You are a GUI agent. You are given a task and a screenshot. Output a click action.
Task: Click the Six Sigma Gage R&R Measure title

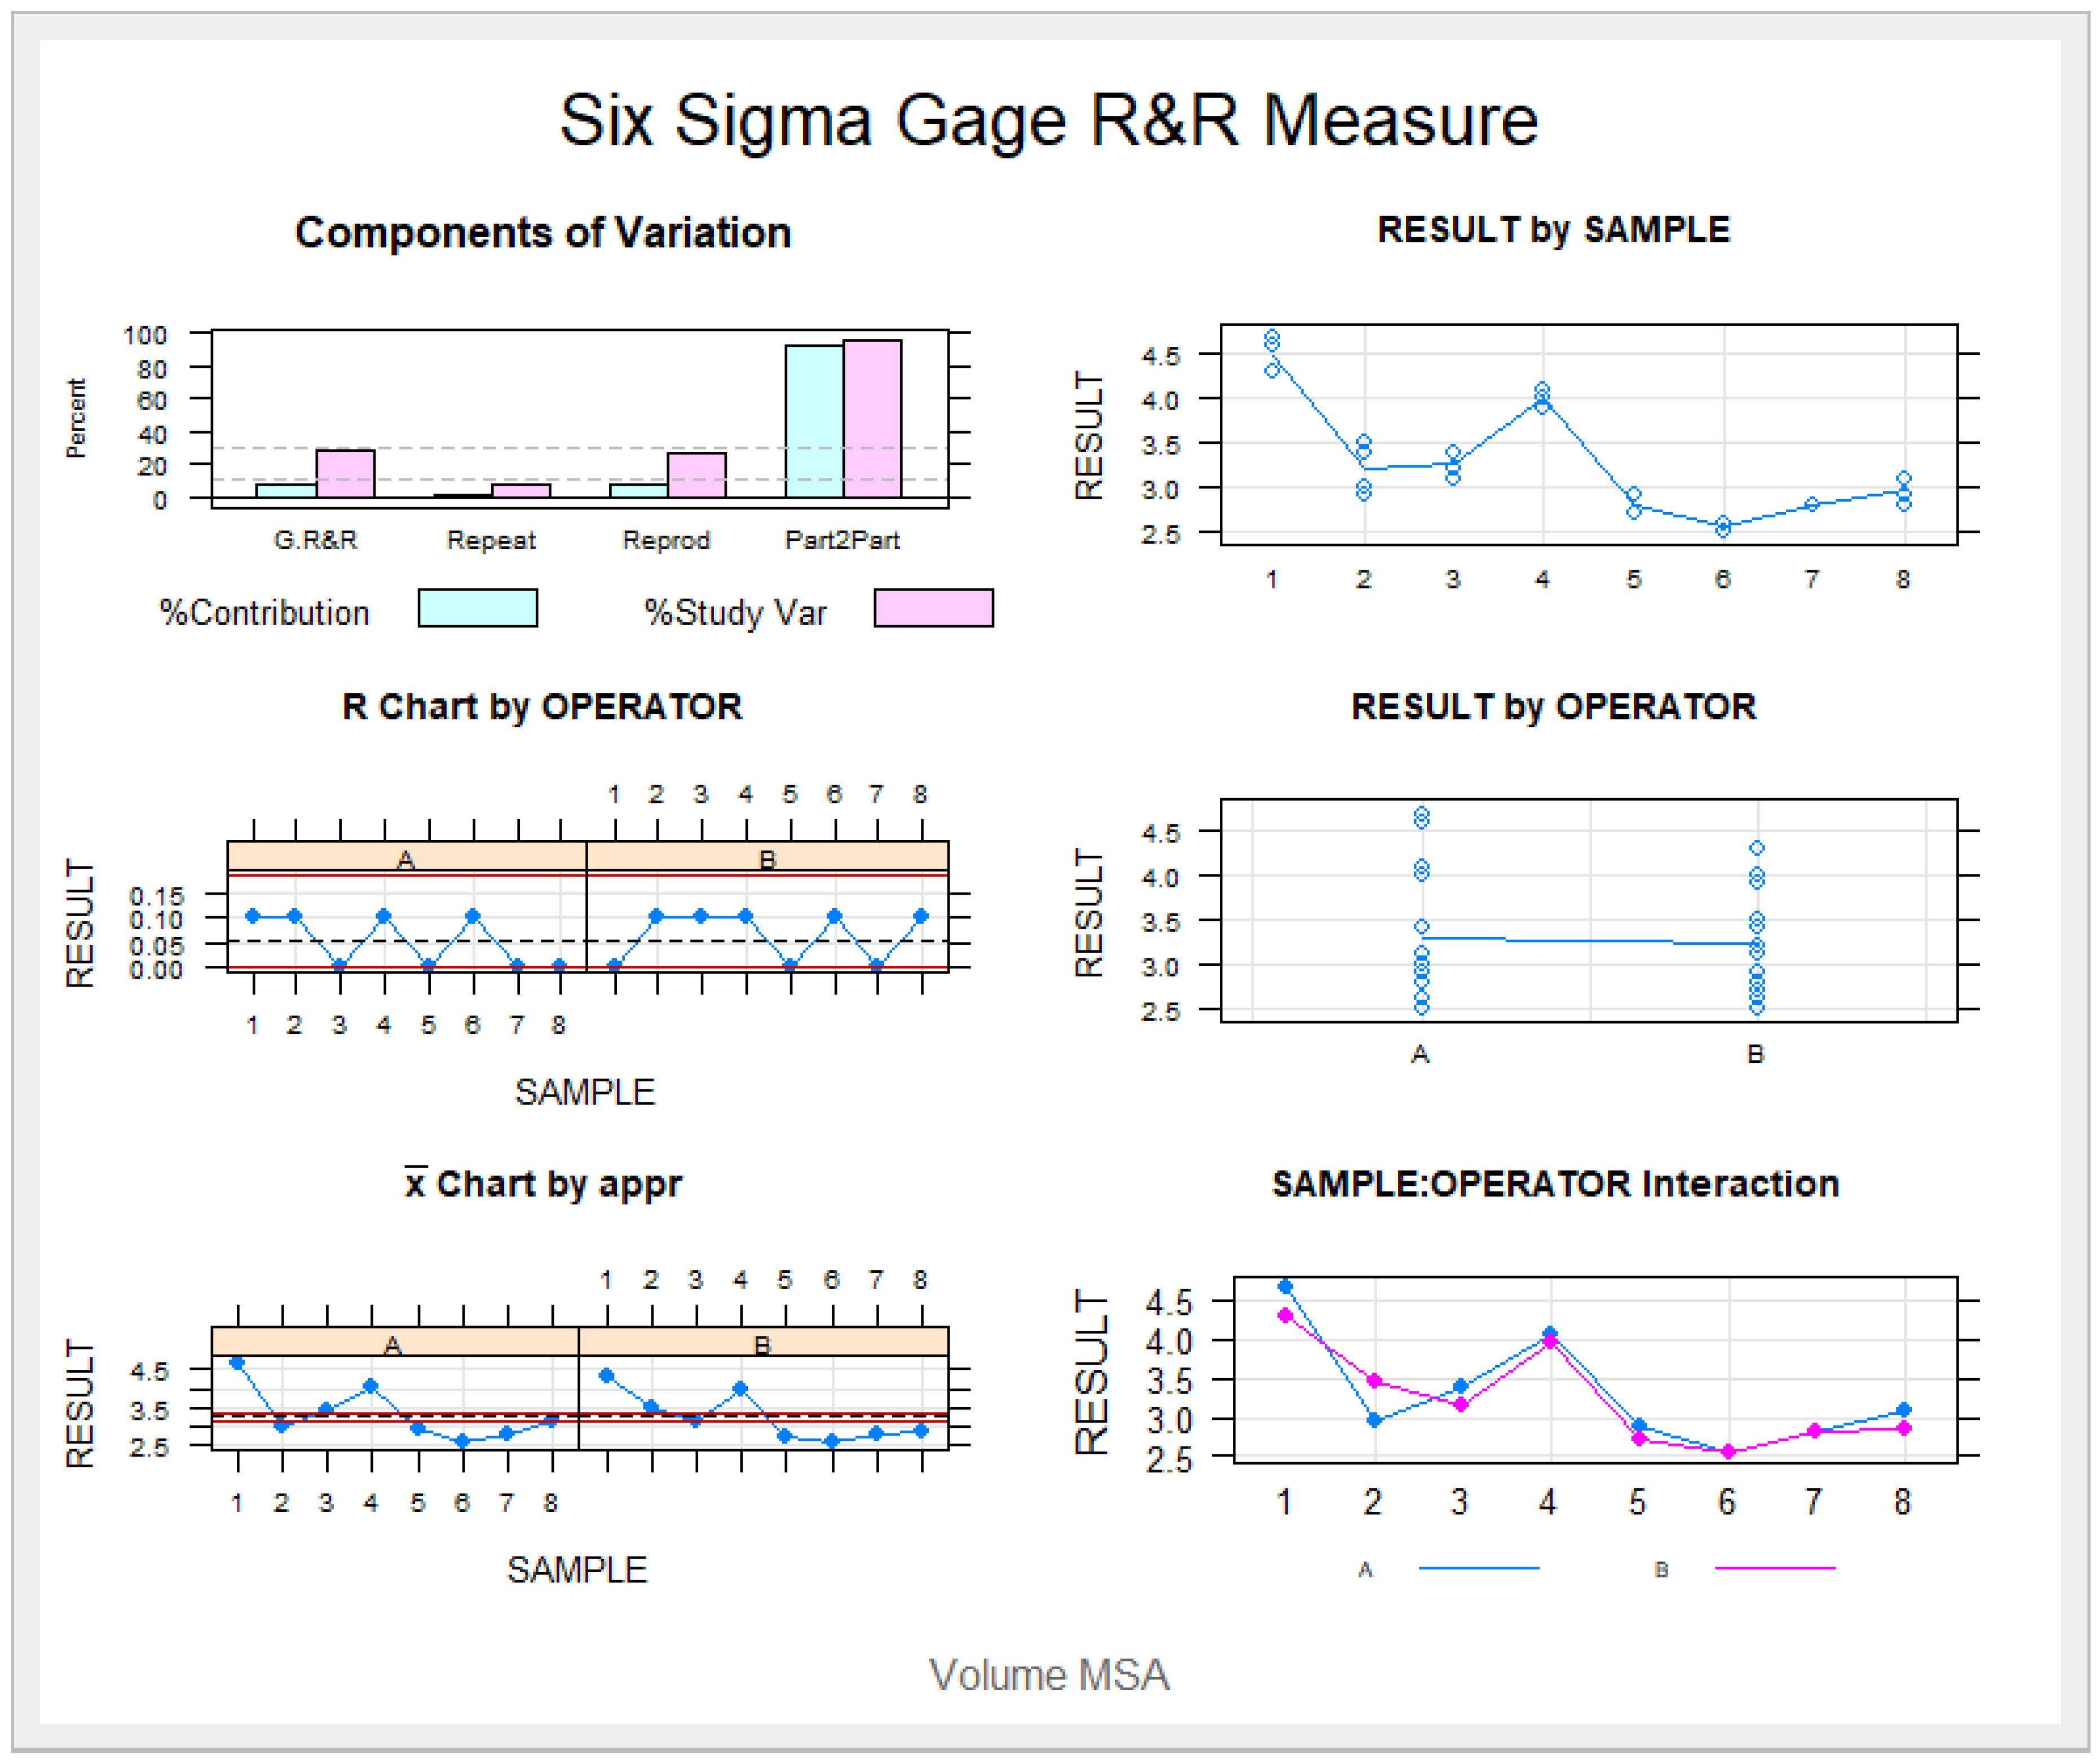(x=1048, y=121)
